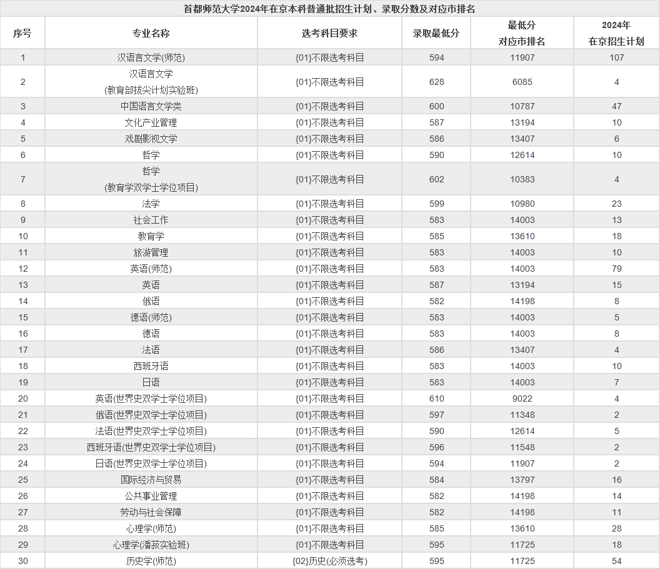Click 英语 in row 13
Image resolution: width=660 pixels, height=569 pixels.
(151, 285)
